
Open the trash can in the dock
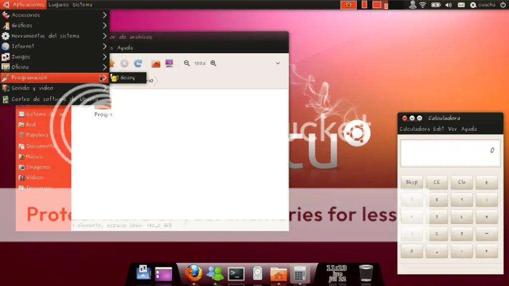coord(366,273)
